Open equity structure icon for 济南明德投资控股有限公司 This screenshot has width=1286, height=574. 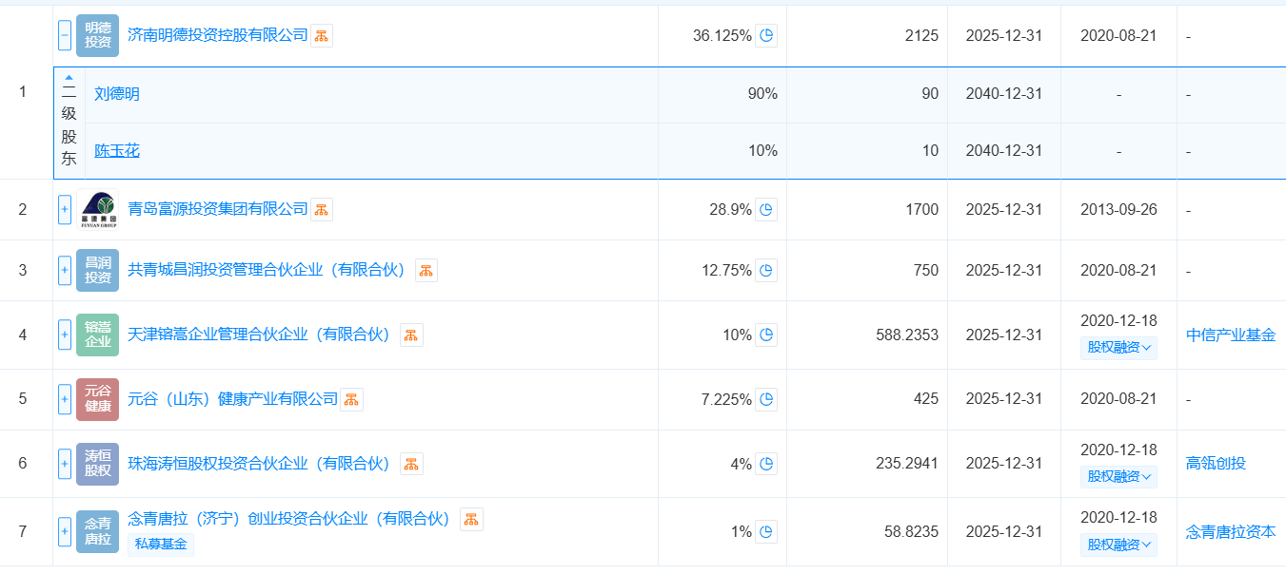(322, 36)
